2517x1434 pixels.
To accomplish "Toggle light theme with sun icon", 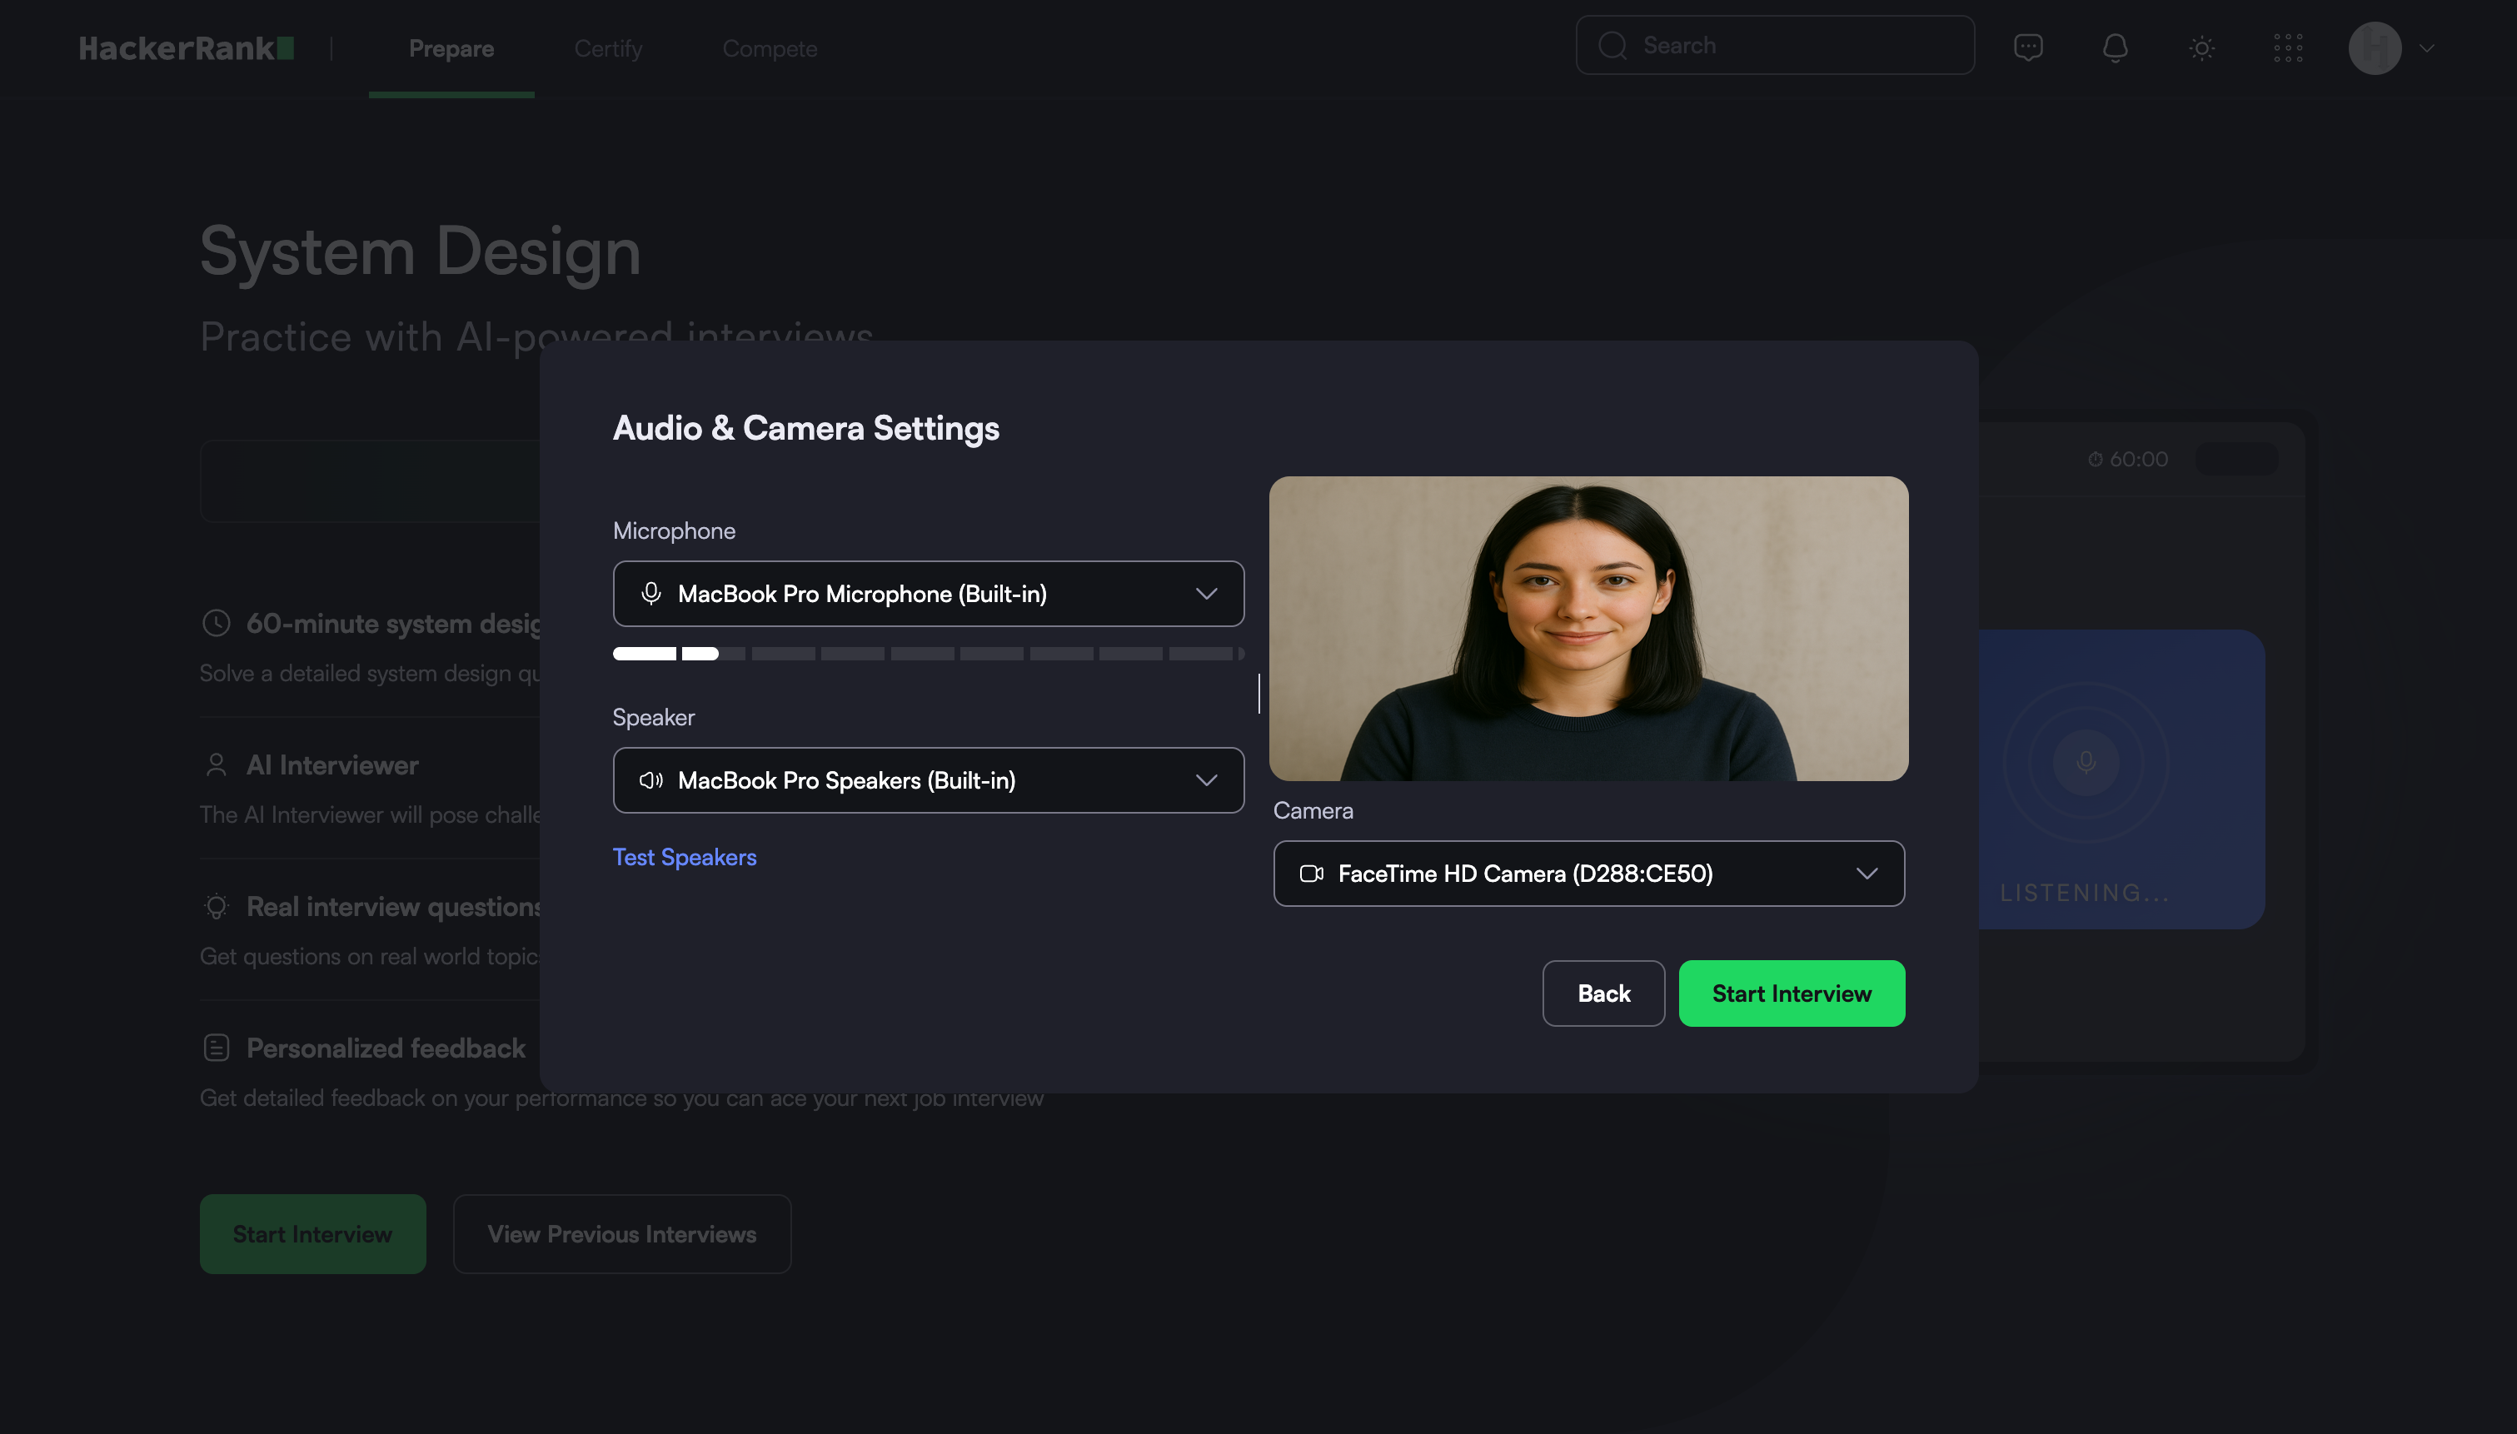I will 2202,47.
